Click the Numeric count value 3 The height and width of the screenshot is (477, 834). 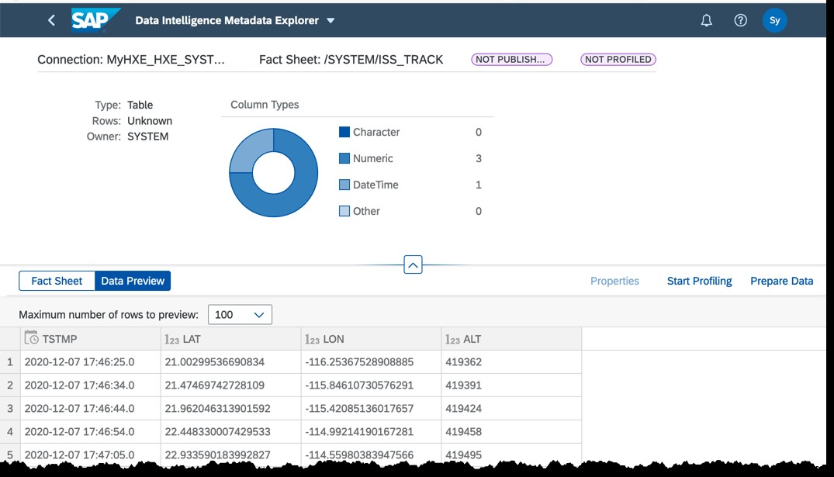click(x=479, y=158)
